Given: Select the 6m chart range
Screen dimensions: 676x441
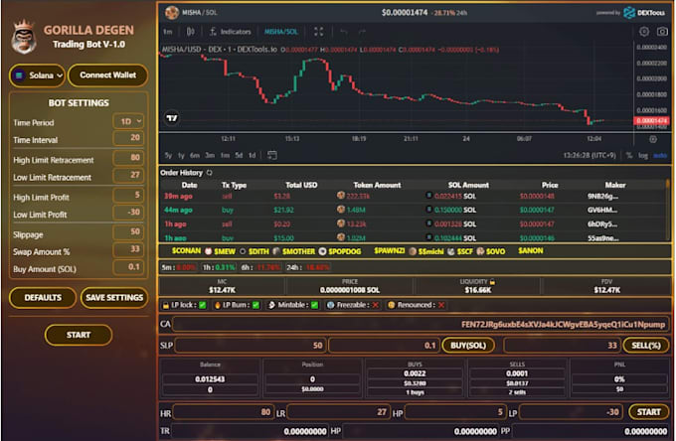Looking at the screenshot, I should coord(195,155).
